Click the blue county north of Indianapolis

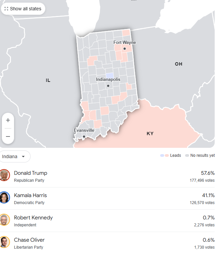point(110,76)
